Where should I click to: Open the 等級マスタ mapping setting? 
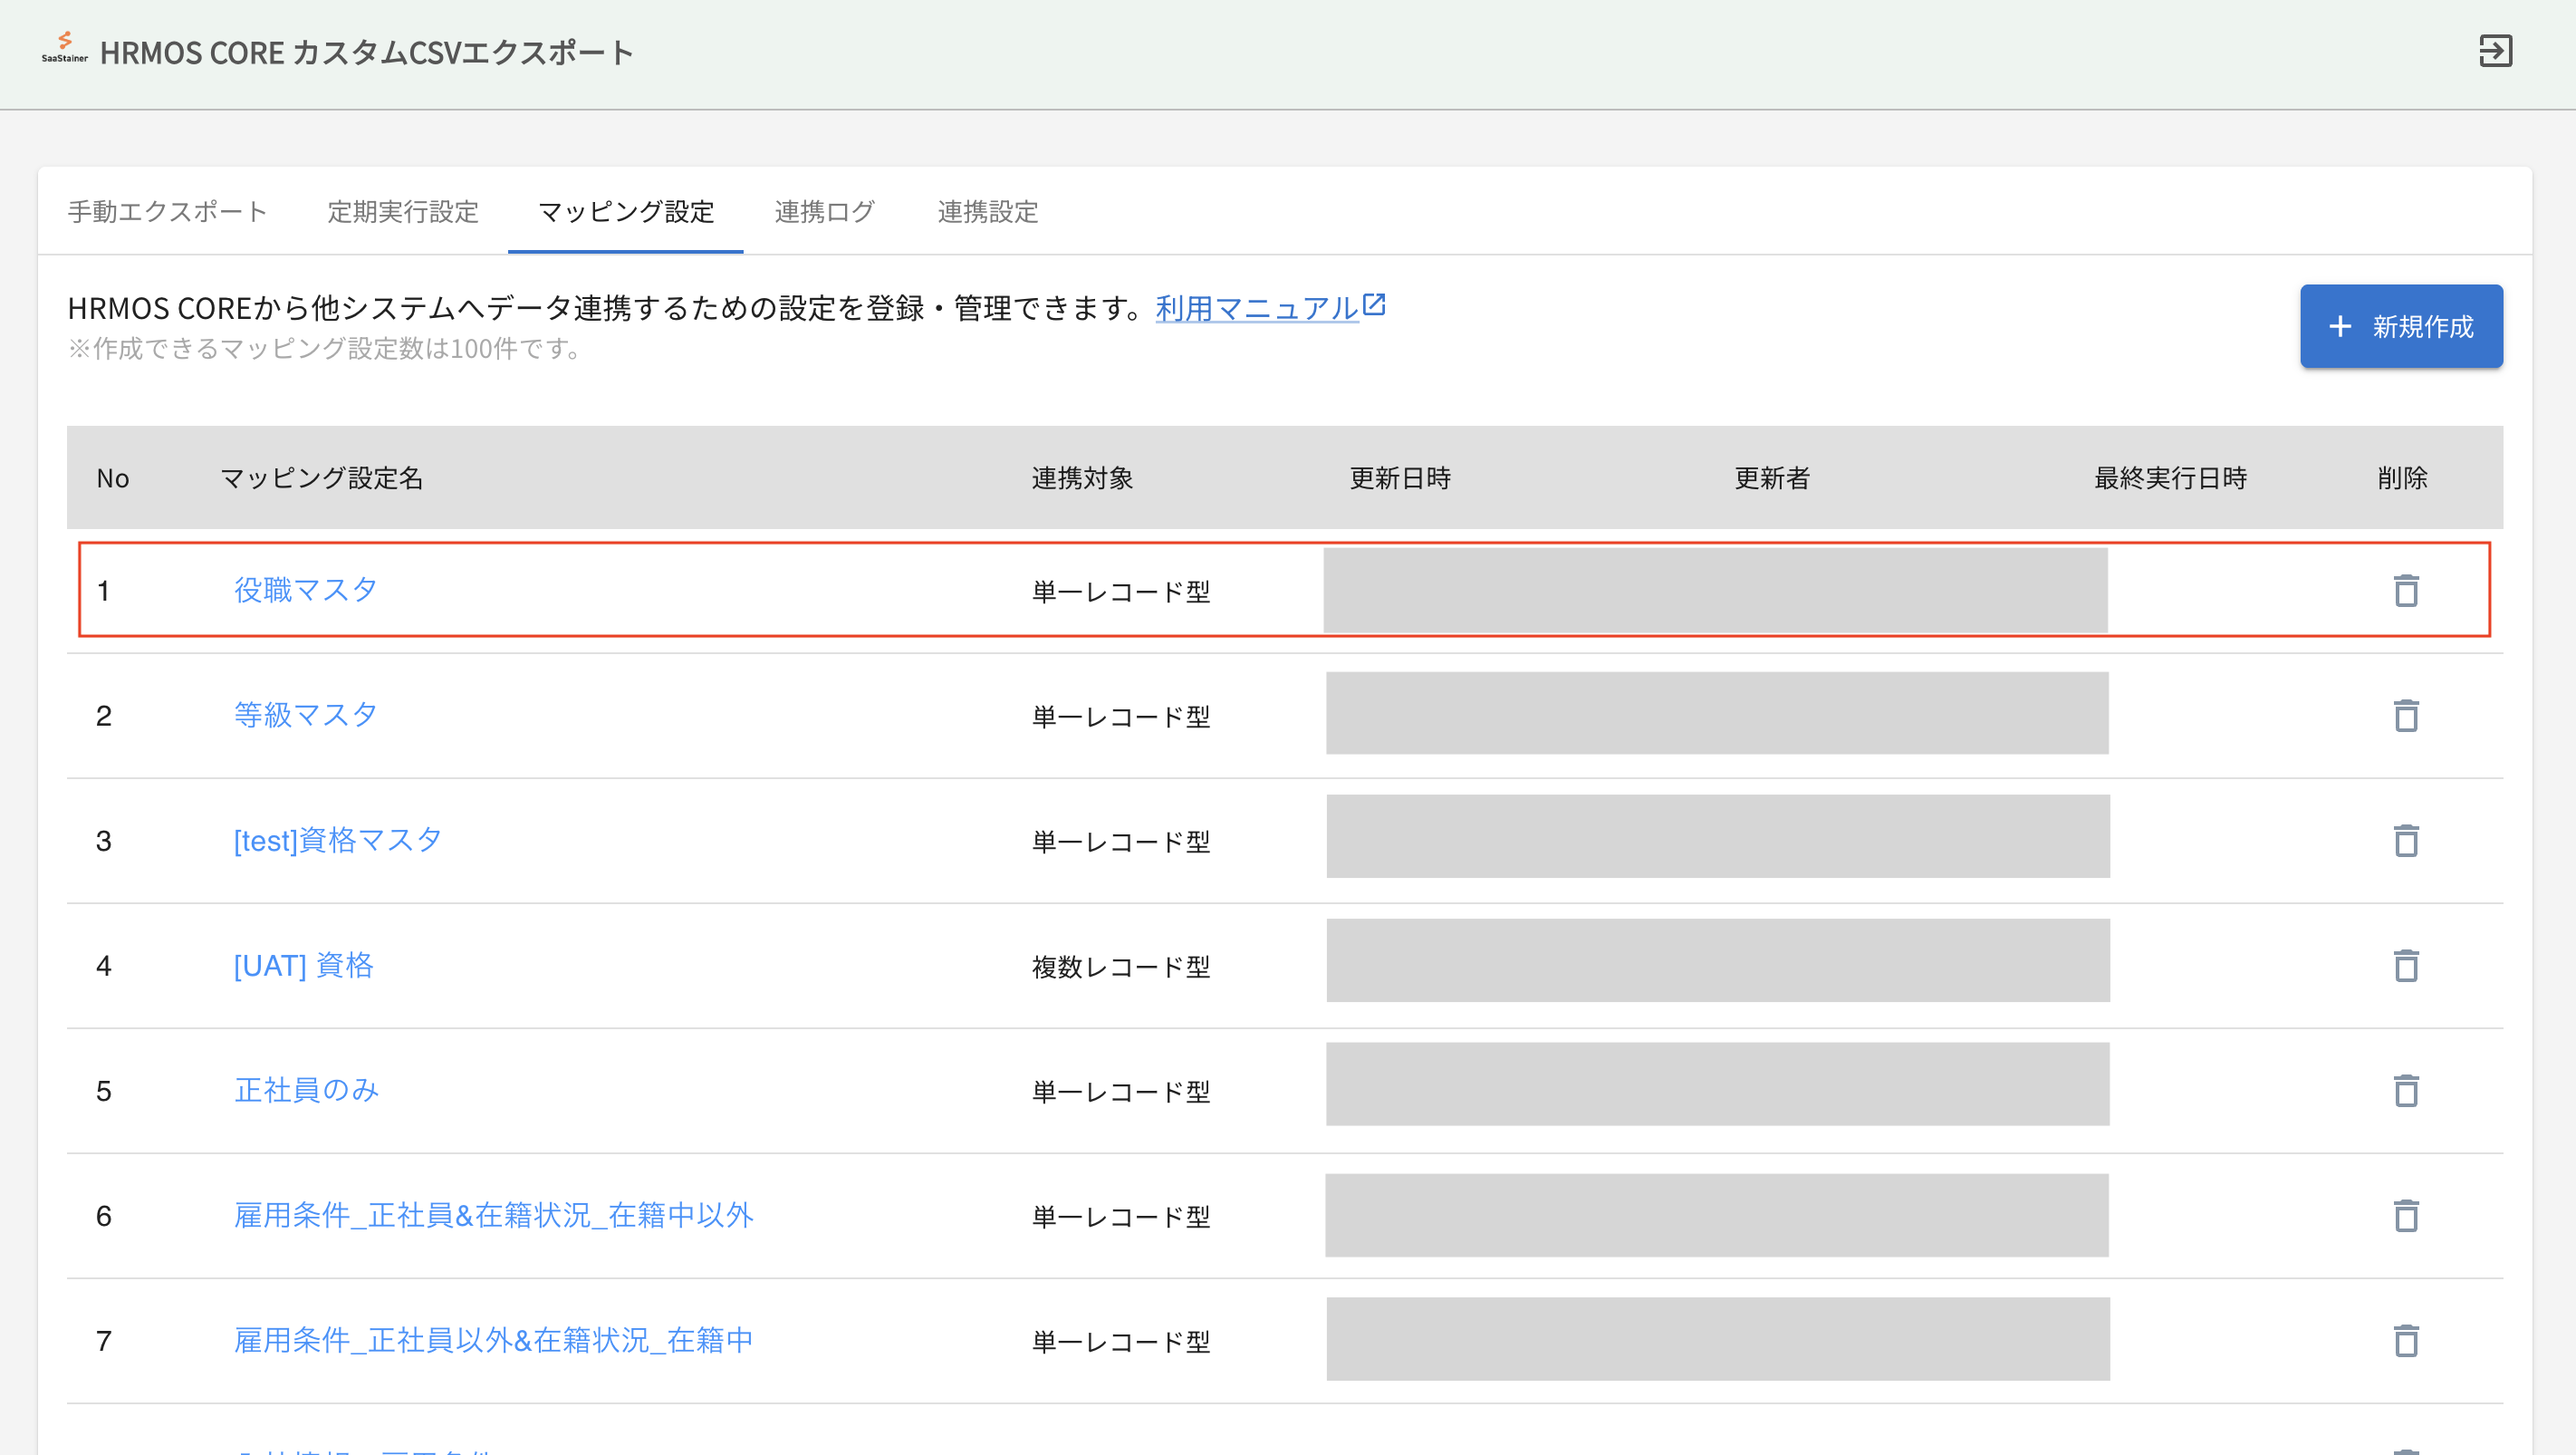point(305,715)
